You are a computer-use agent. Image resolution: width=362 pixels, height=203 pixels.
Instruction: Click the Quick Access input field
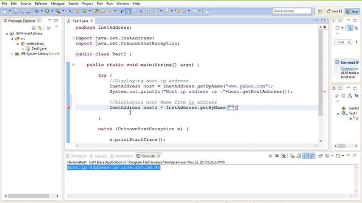pyautogui.click(x=292, y=11)
